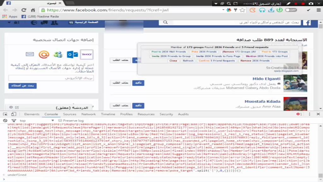Click the browser forward arrow

click(15, 10)
